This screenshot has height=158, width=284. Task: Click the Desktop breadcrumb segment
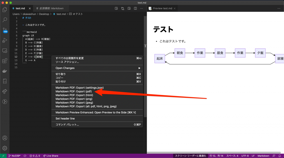pyautogui.click(x=44, y=14)
